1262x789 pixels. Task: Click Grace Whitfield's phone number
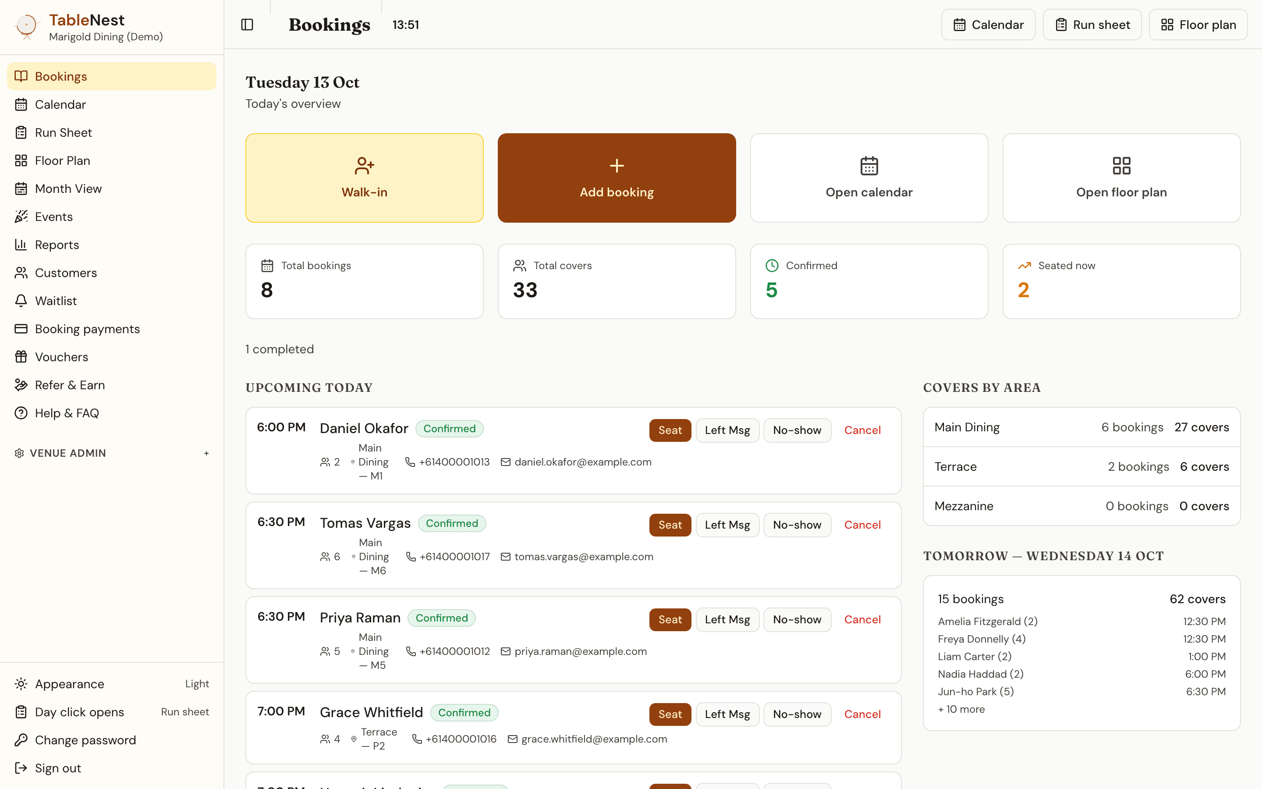pyautogui.click(x=461, y=739)
